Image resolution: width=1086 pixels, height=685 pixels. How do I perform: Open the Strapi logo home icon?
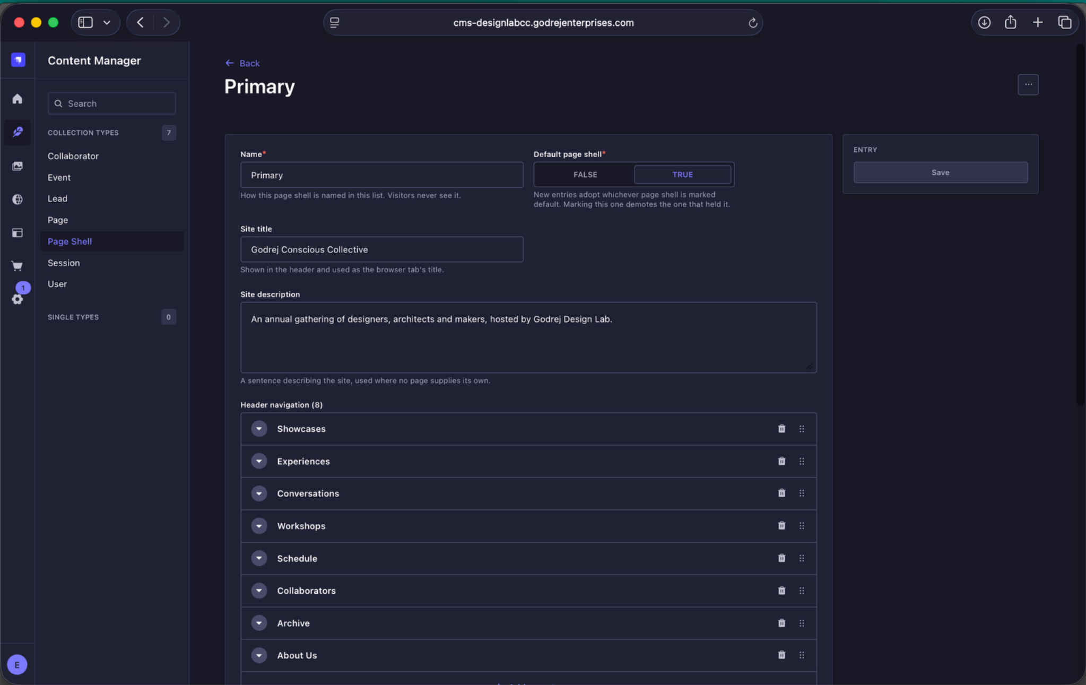(18, 60)
